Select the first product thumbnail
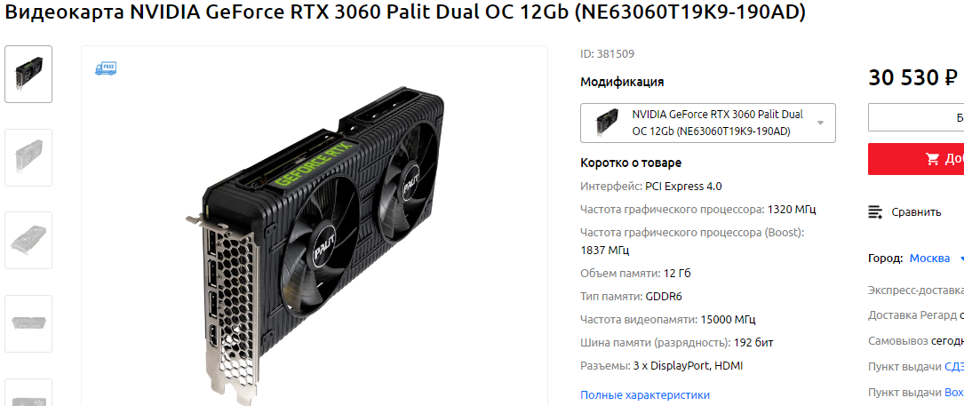The width and height of the screenshot is (964, 406). pyautogui.click(x=28, y=74)
